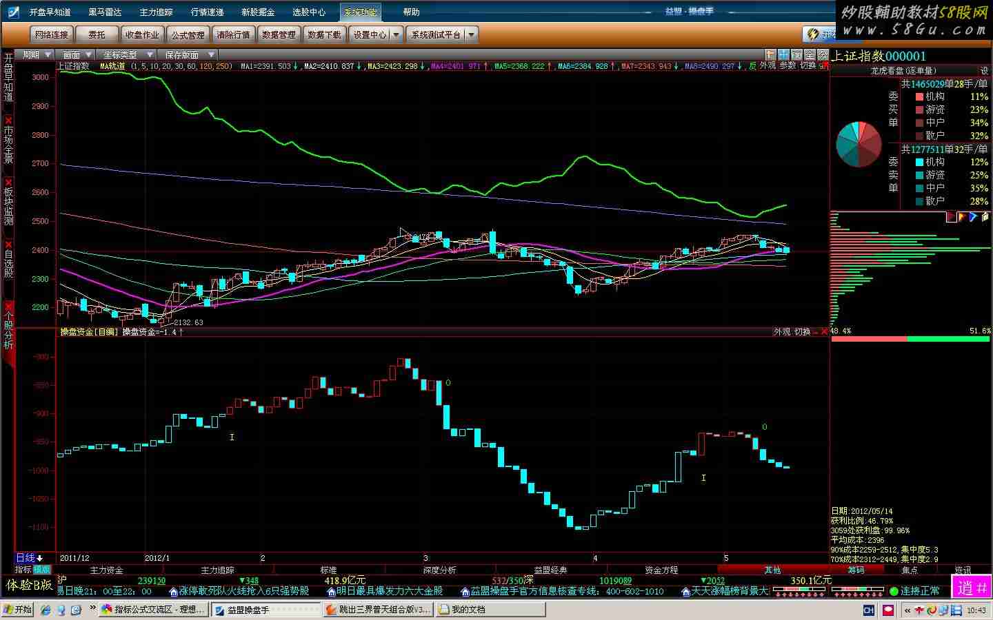Screen dimensions: 993x620
Task: Click the cyan 机构 sell-order swatch
Action: 919,163
